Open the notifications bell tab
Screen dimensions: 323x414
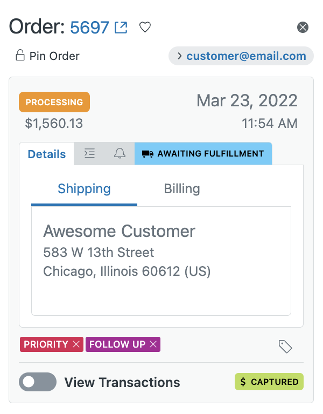(120, 153)
